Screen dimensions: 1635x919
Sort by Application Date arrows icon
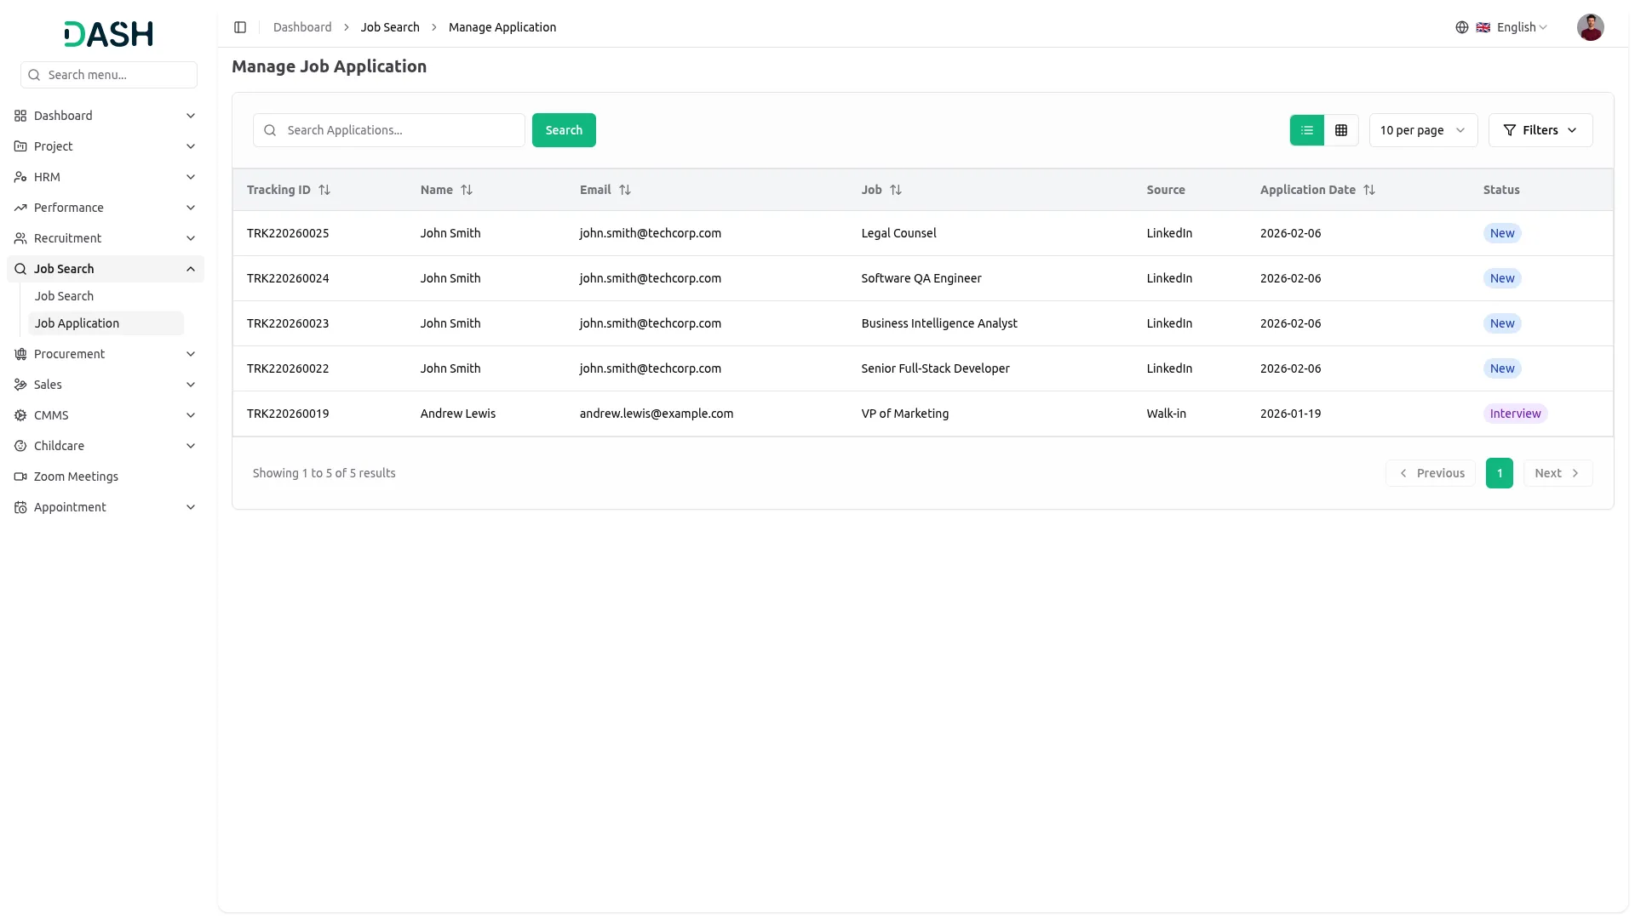[x=1369, y=190]
